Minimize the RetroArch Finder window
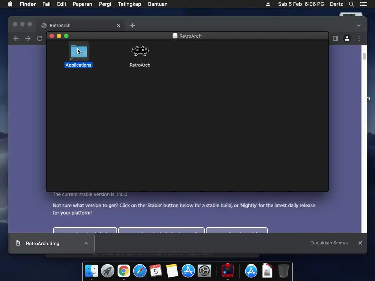375x281 pixels. coord(59,36)
